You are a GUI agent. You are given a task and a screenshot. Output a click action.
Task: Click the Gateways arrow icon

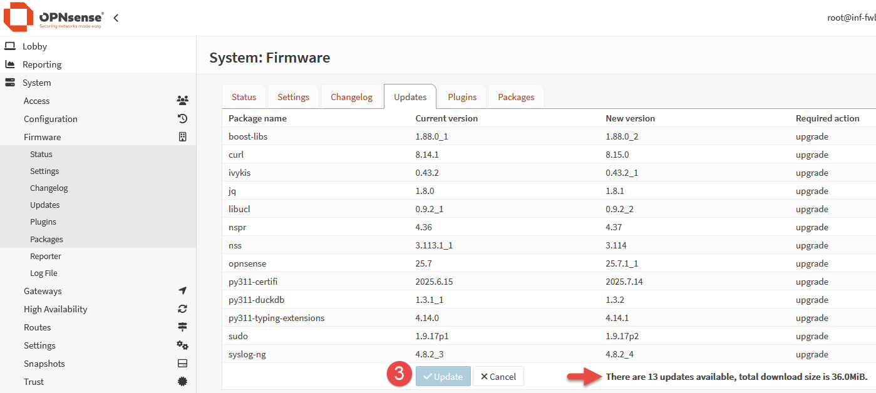(x=182, y=291)
